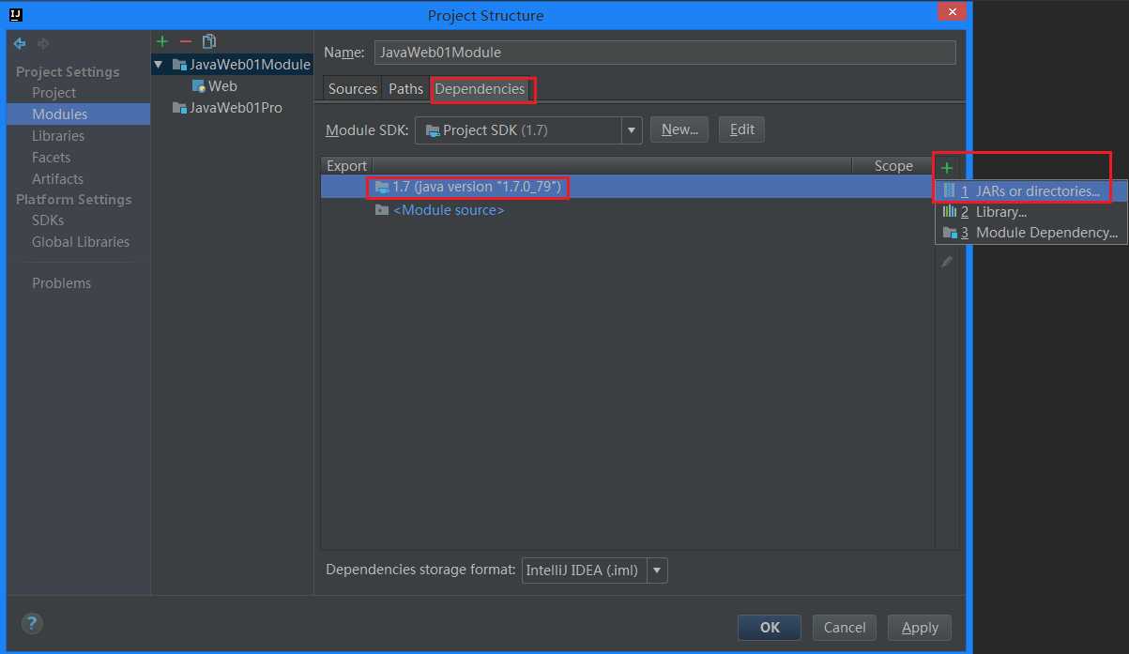Click the Edit SDK button
Image resolution: width=1129 pixels, height=654 pixels.
[x=741, y=129]
